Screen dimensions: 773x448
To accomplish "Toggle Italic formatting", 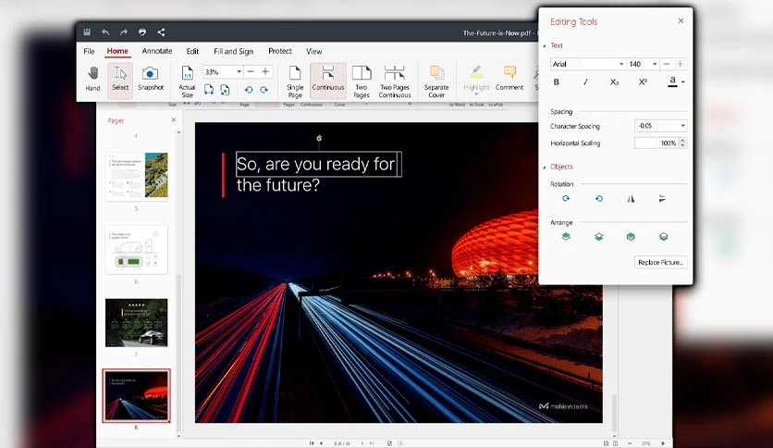I will [x=585, y=81].
